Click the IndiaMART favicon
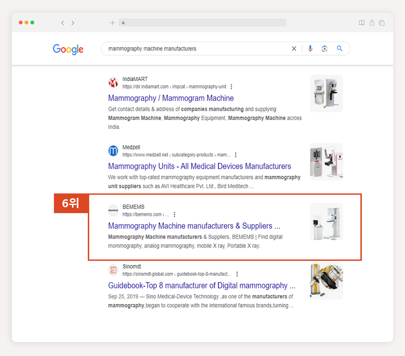Screen dimensions: 405x356 [113, 82]
